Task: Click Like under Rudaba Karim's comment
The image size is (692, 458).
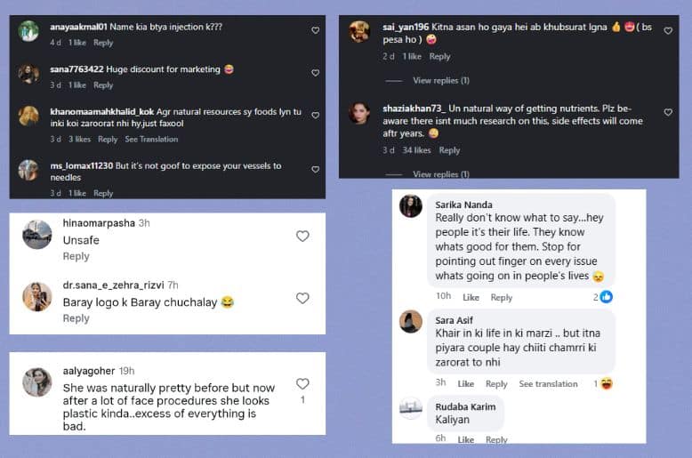Action: point(465,439)
